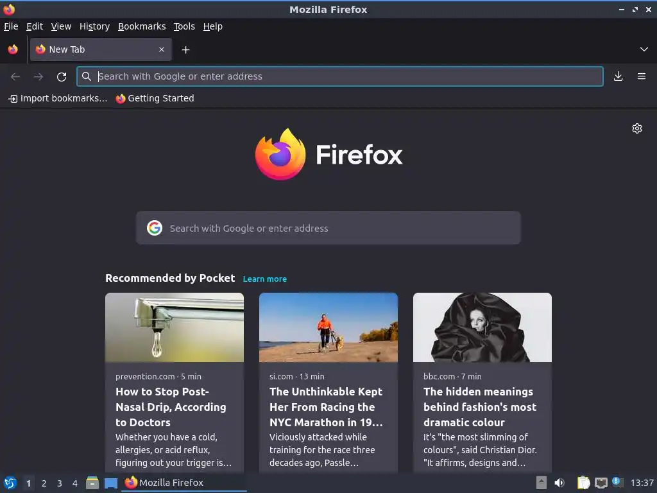Open The hidden meanings behind fashion's headline
657x493 pixels.
[480, 407]
